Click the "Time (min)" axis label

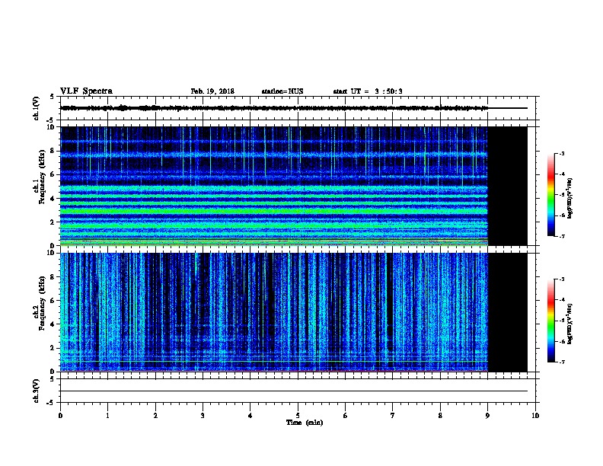pos(305,423)
